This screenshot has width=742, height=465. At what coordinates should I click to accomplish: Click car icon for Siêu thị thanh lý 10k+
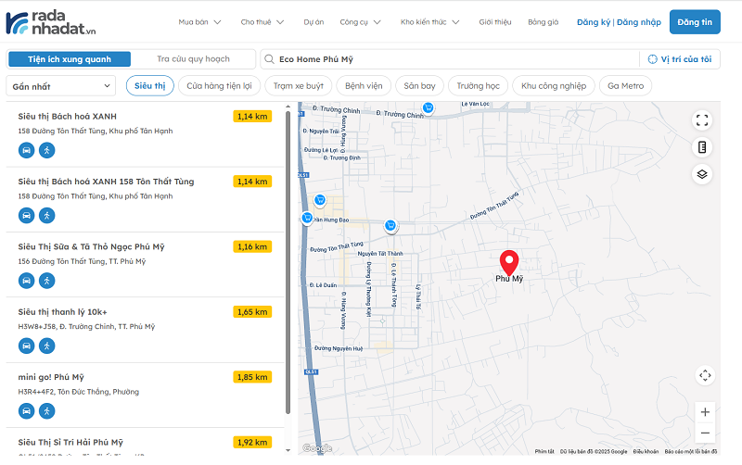tap(27, 346)
